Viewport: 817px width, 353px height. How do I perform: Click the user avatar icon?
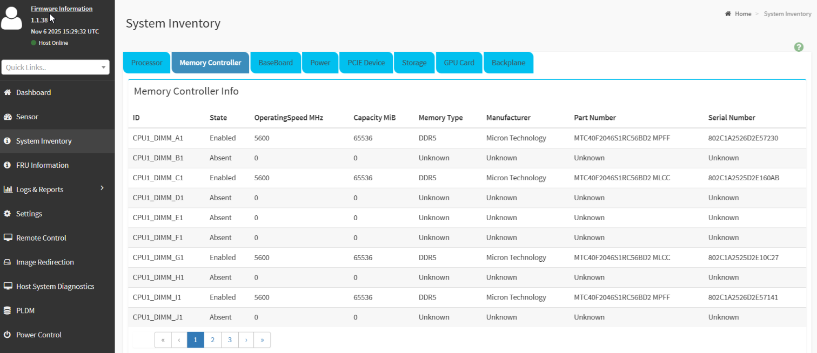[x=12, y=18]
